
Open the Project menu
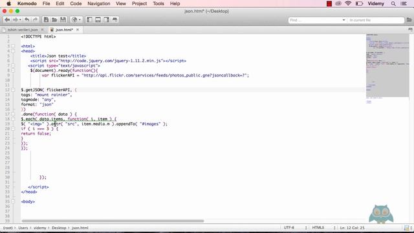tap(139, 4)
